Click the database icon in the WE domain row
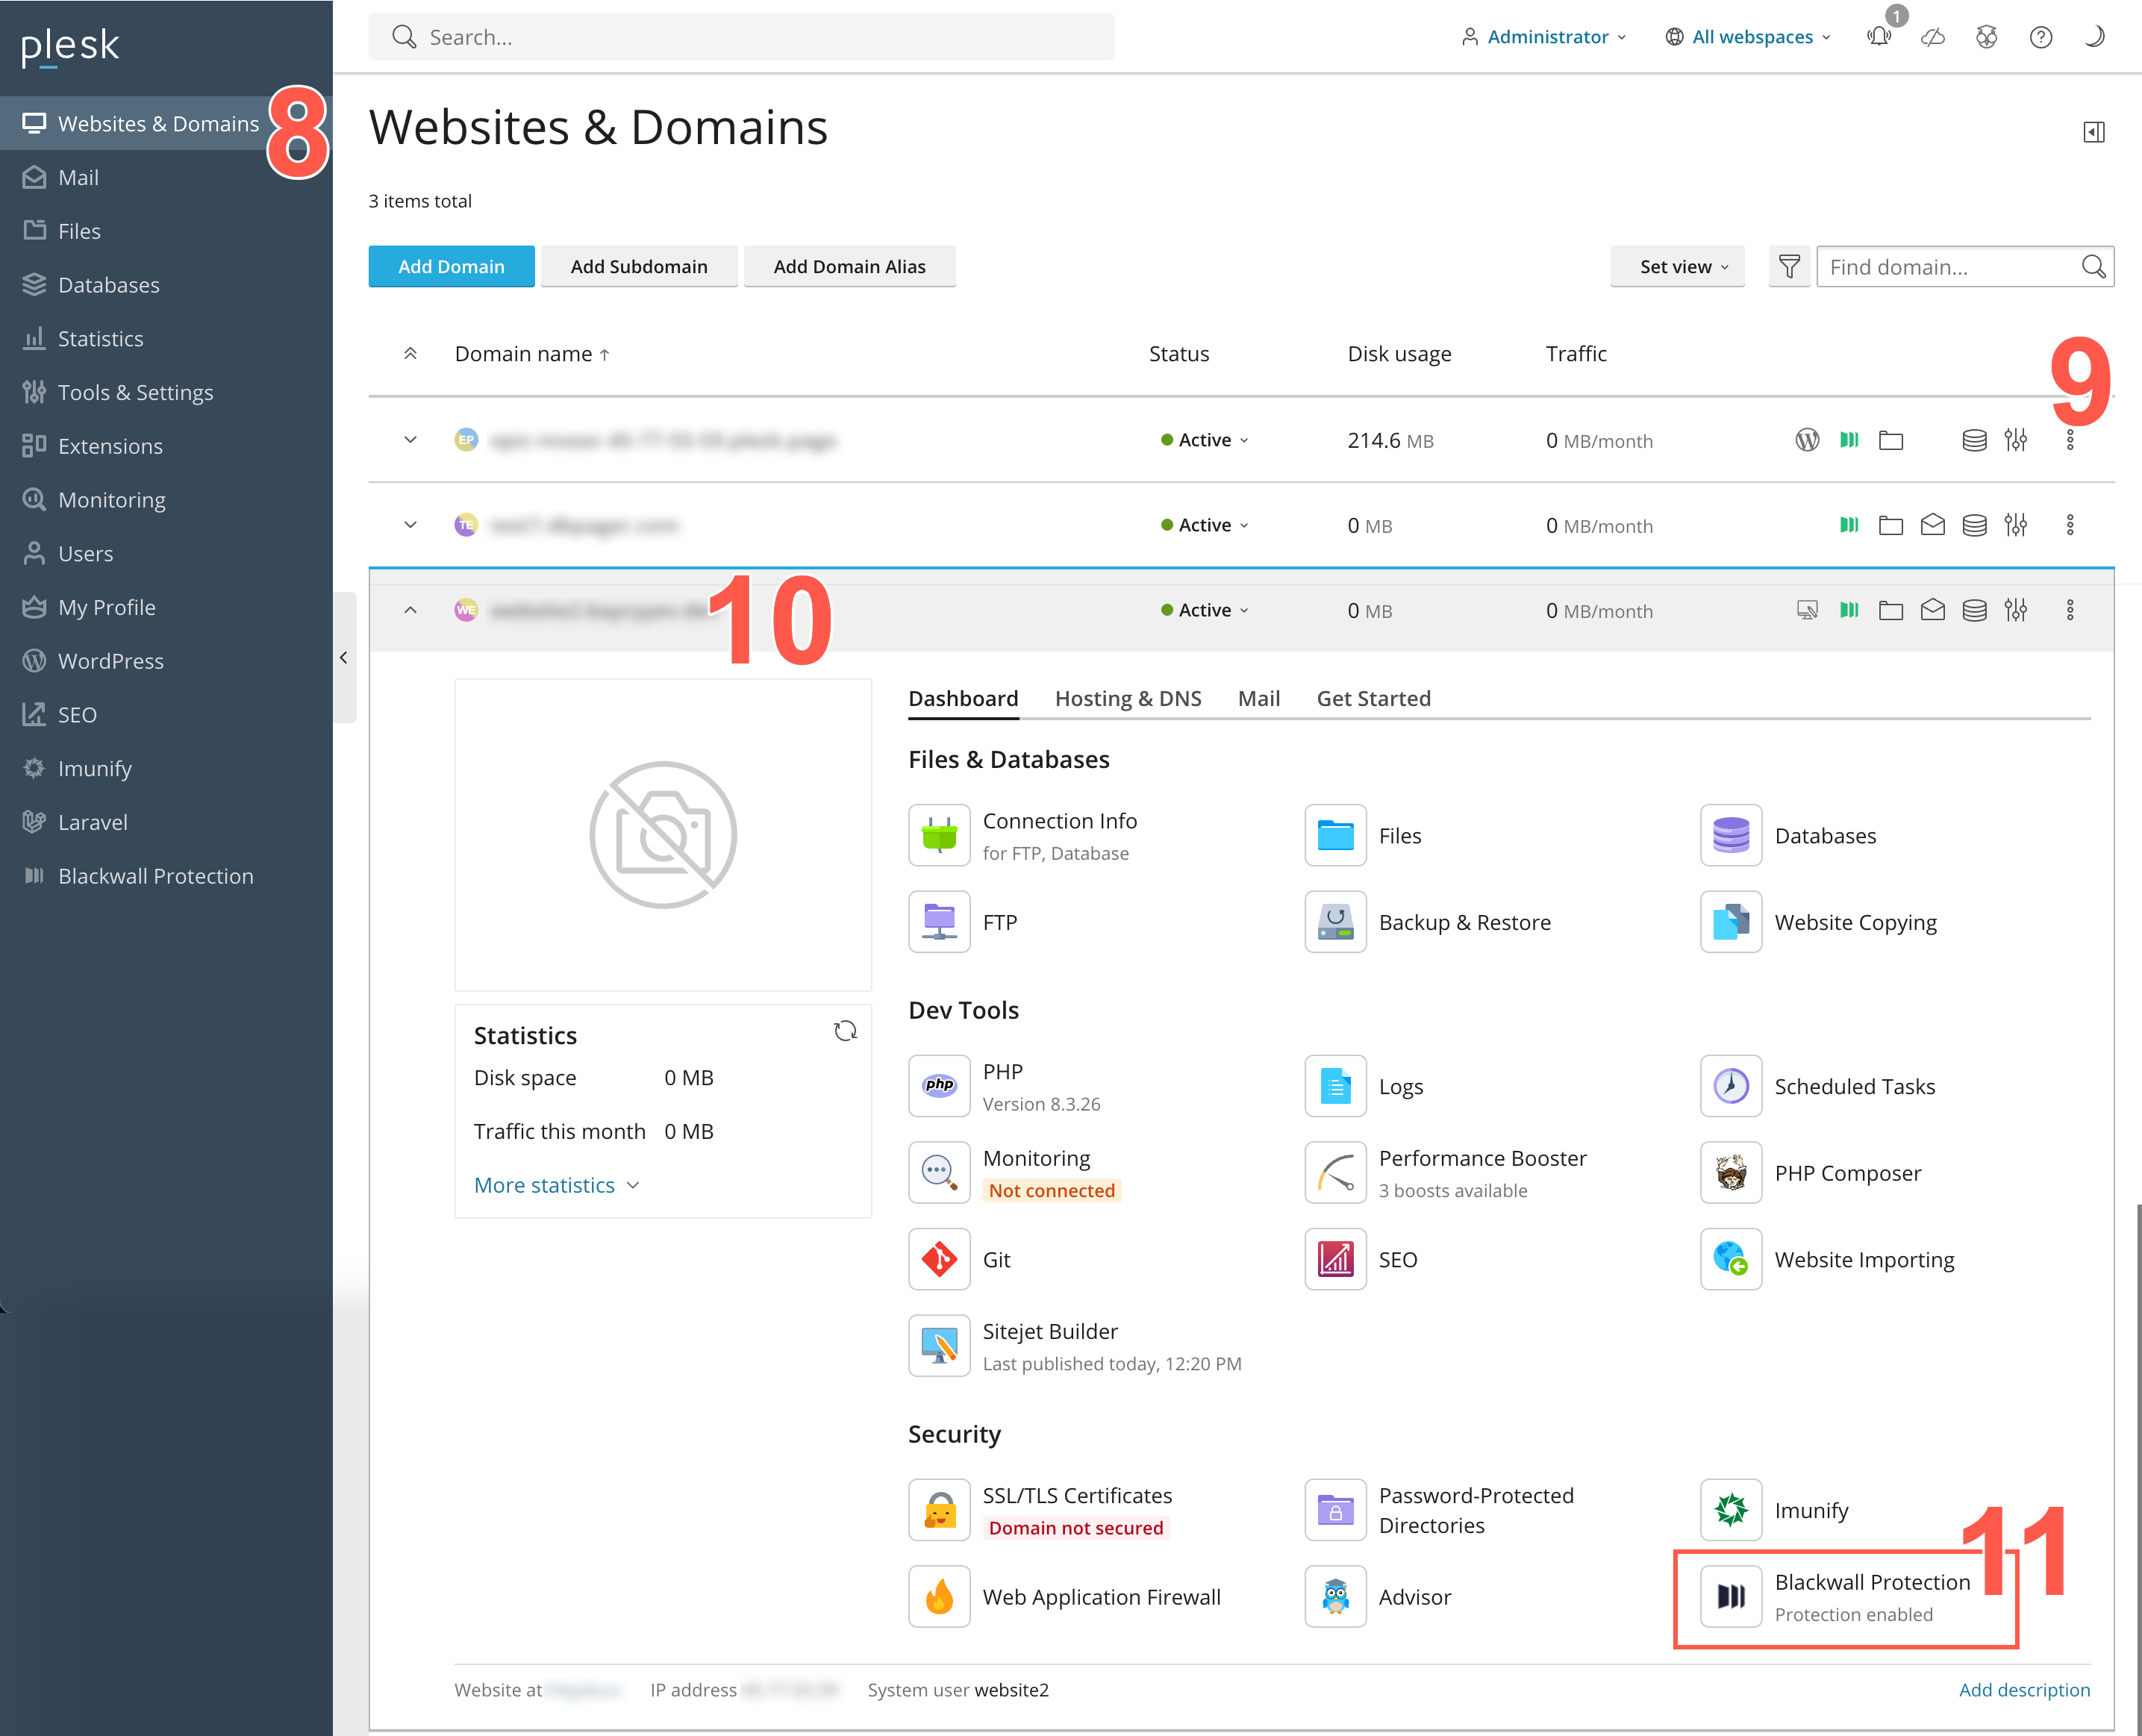Screen dimensions: 2142x1736 (1974, 610)
